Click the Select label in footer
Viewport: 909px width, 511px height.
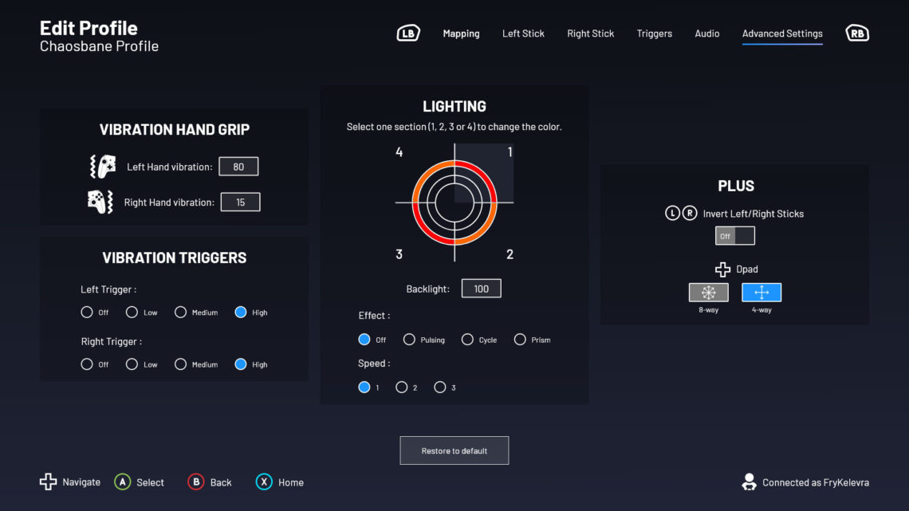pos(150,482)
